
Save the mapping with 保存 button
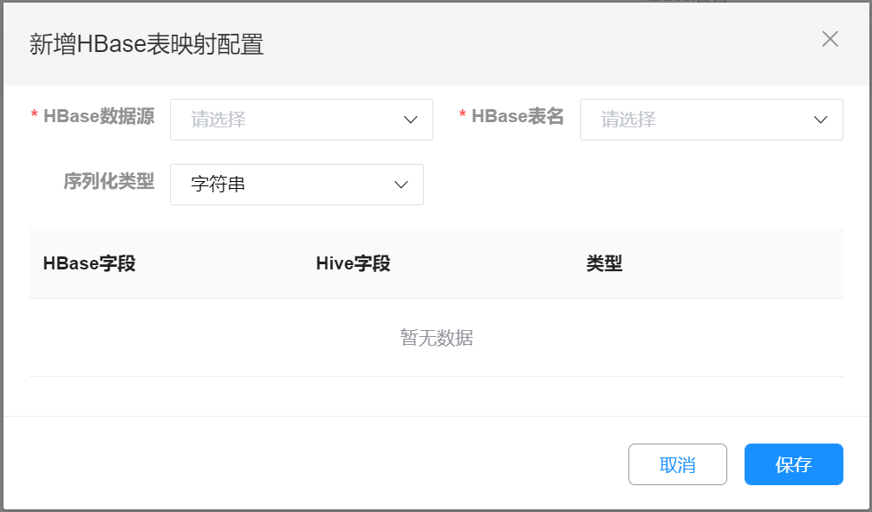[x=793, y=464]
